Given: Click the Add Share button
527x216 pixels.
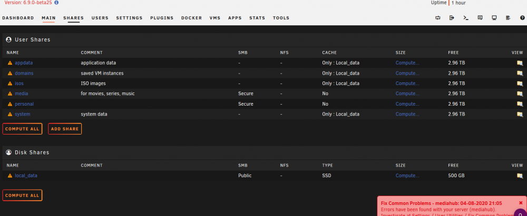Looking at the screenshot, I should [65, 129].
